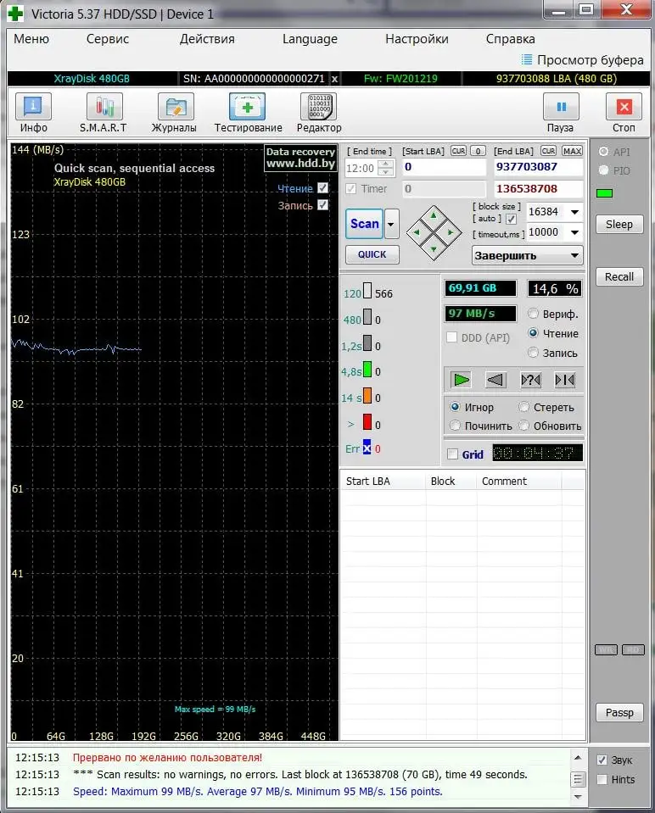The image size is (655, 813).
Task: Click the CUR button for End LBA
Action: point(548,151)
